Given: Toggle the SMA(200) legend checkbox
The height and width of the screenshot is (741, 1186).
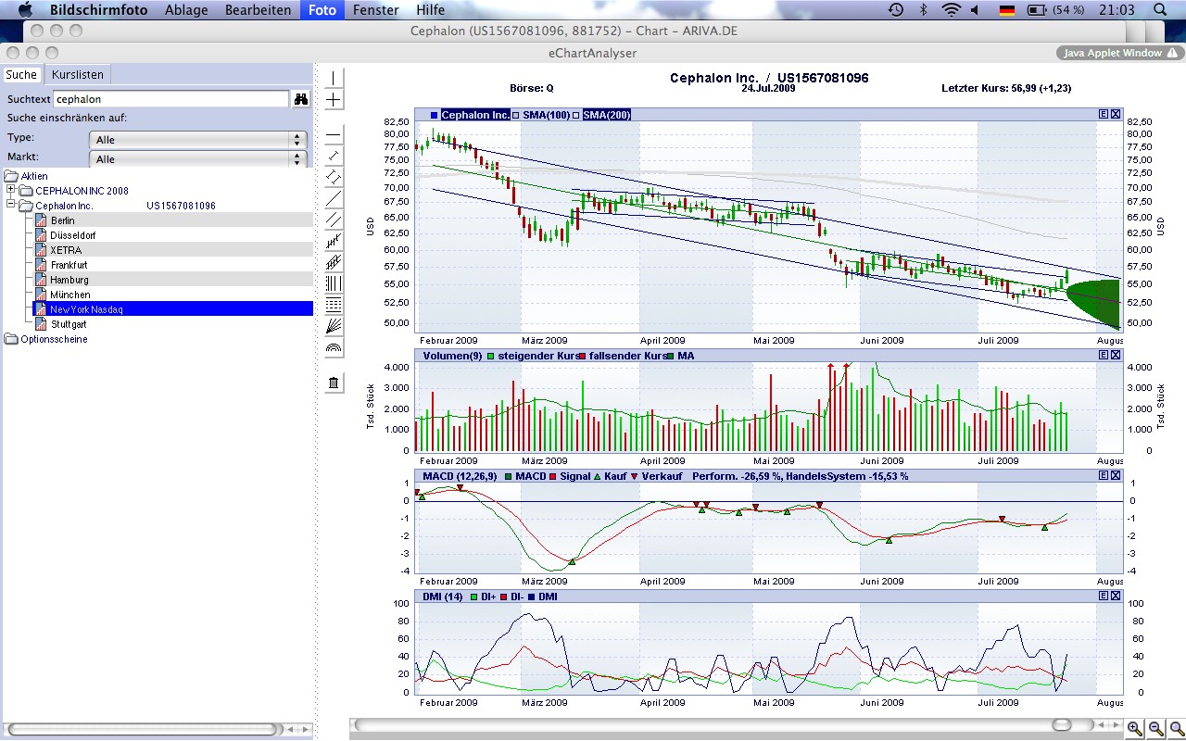Looking at the screenshot, I should tap(576, 115).
